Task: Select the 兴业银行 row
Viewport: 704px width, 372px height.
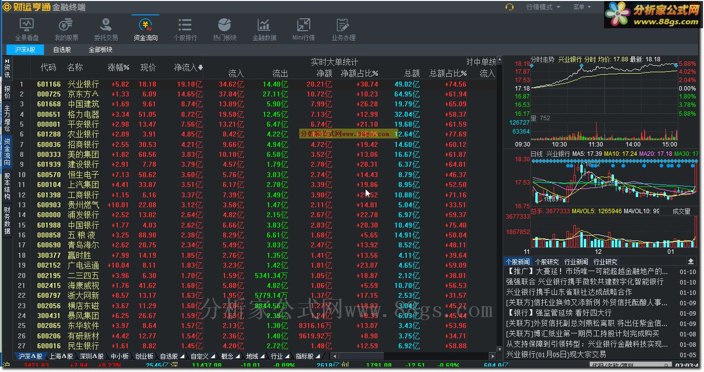Action: 254,84
